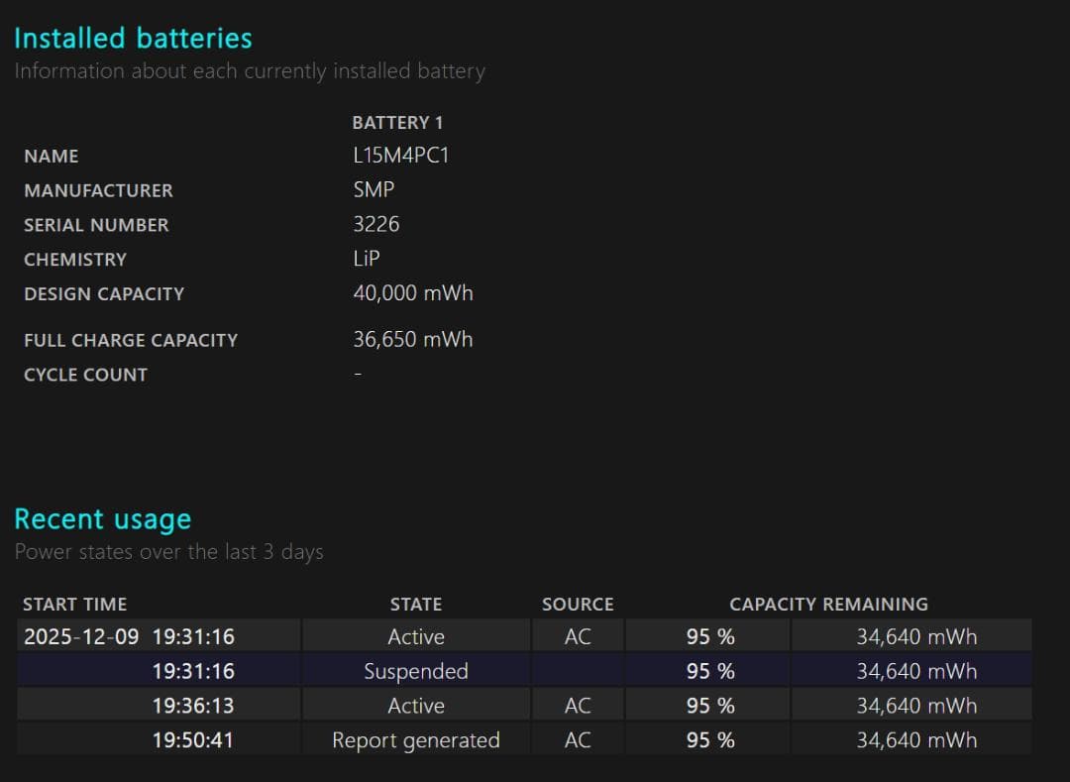Image resolution: width=1070 pixels, height=782 pixels.
Task: Click the 19:50:41 start time entry
Action: point(193,740)
